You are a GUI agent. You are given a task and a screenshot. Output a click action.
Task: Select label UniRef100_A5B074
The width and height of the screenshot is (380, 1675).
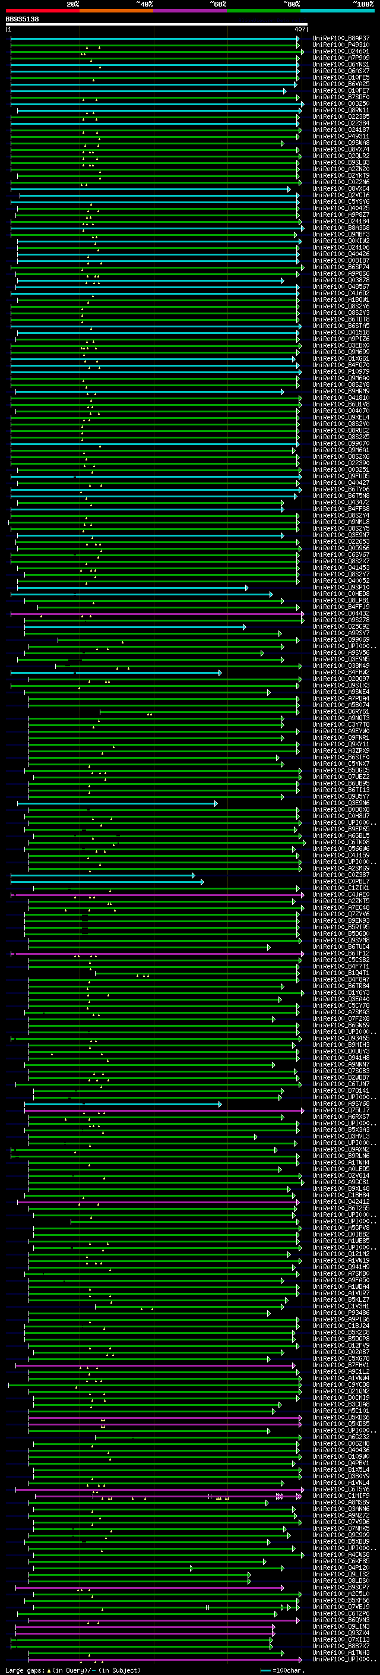pyautogui.click(x=341, y=705)
